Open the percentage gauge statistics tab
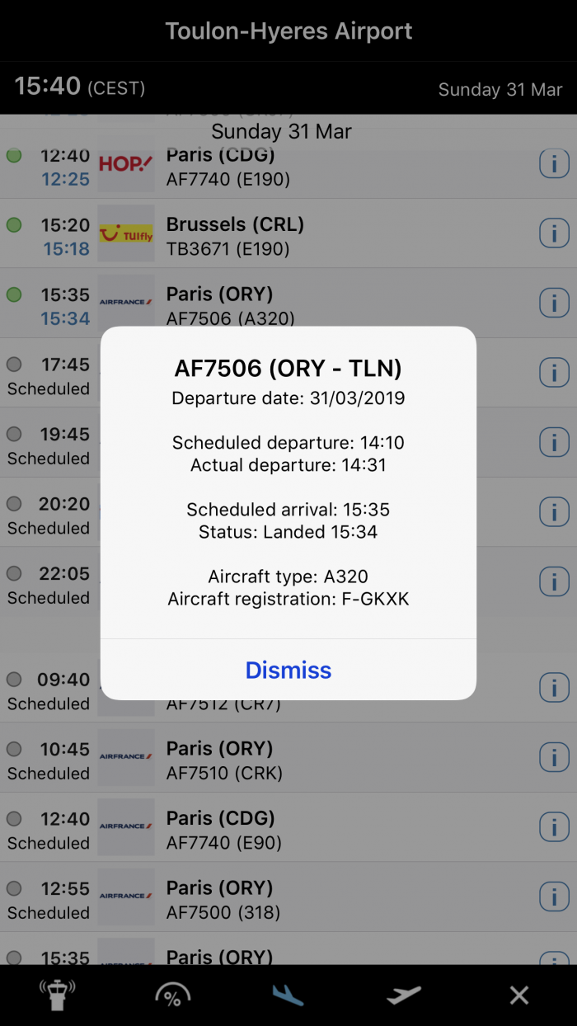Screen dimensions: 577x1026 click(172, 995)
